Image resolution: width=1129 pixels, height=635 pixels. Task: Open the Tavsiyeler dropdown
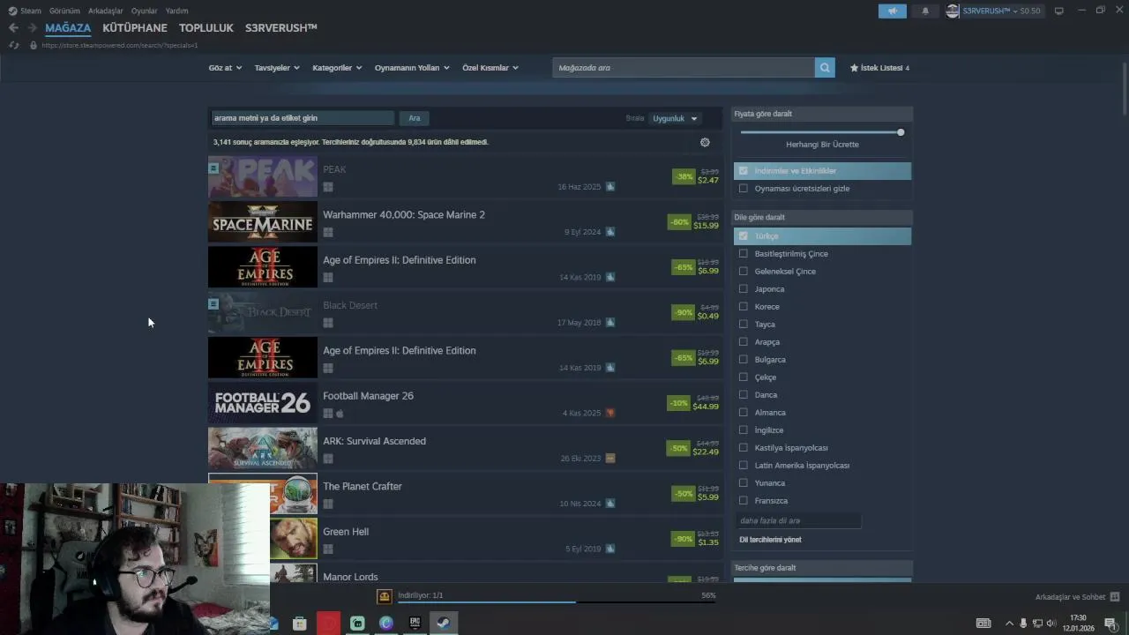(x=277, y=68)
